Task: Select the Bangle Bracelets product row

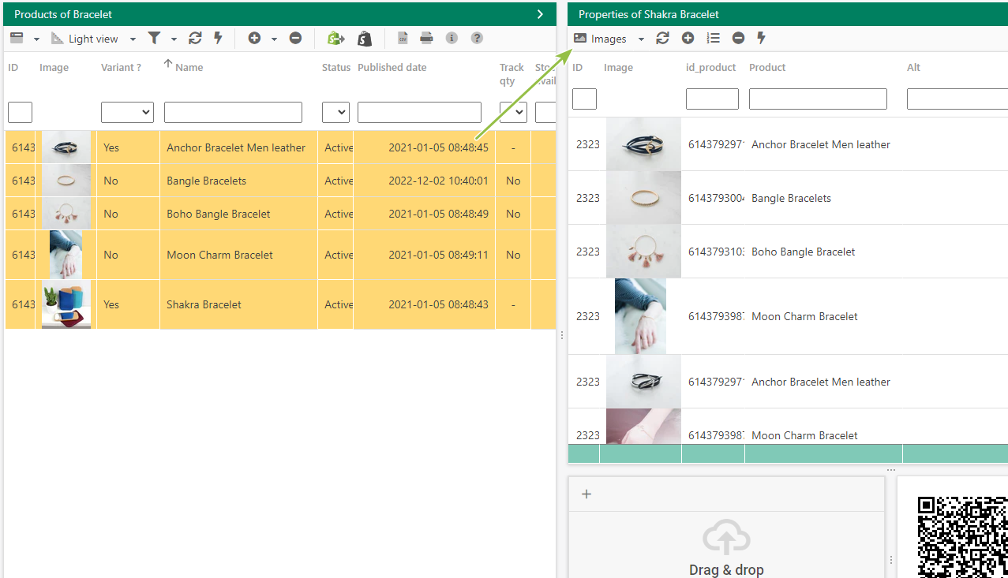Action: (280, 181)
